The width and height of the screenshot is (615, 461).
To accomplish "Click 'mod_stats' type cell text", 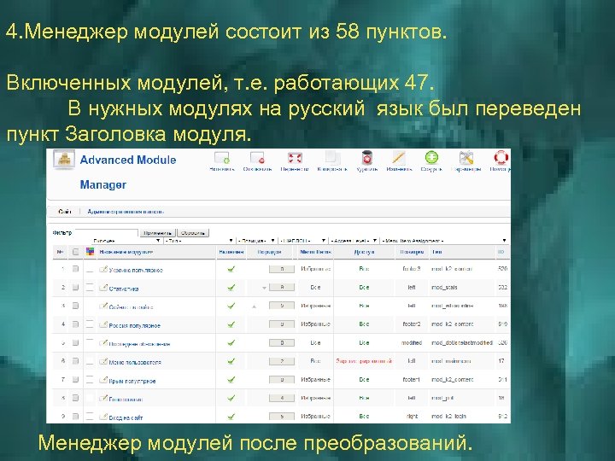I will click(444, 288).
